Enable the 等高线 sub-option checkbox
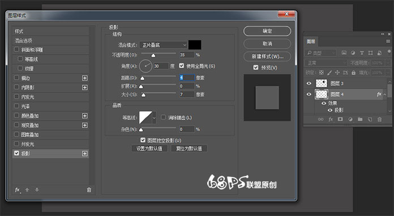 tap(20, 59)
